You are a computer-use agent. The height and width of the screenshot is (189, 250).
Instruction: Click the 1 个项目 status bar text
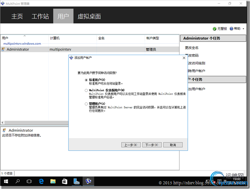click(7, 174)
